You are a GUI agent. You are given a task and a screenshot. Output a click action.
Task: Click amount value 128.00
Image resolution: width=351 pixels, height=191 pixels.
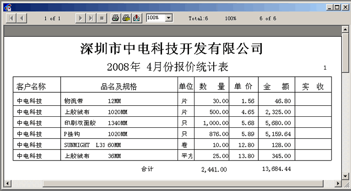coord(281,145)
